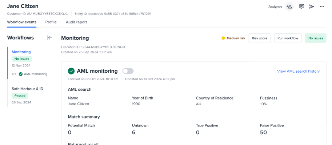Click the green check beside AML monitoring heading
332x145 pixels.
(71, 71)
